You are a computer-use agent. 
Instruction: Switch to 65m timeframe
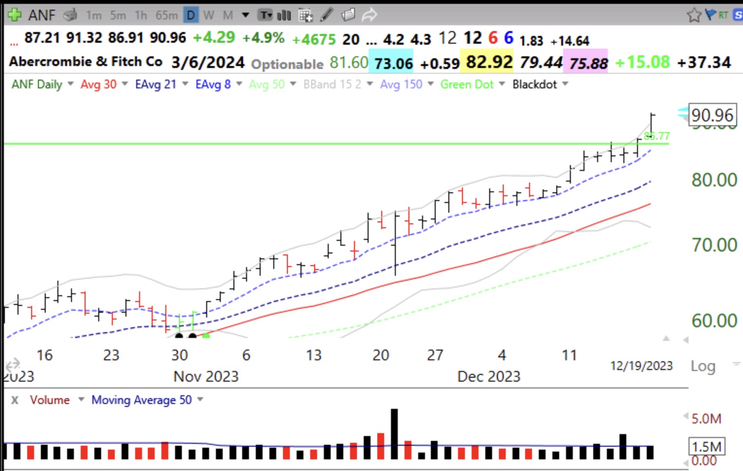tap(167, 16)
